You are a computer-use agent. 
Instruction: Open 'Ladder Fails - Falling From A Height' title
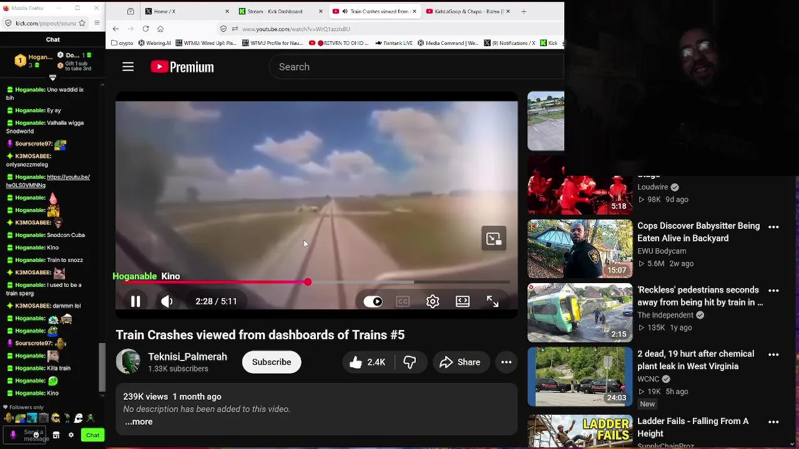[693, 427]
